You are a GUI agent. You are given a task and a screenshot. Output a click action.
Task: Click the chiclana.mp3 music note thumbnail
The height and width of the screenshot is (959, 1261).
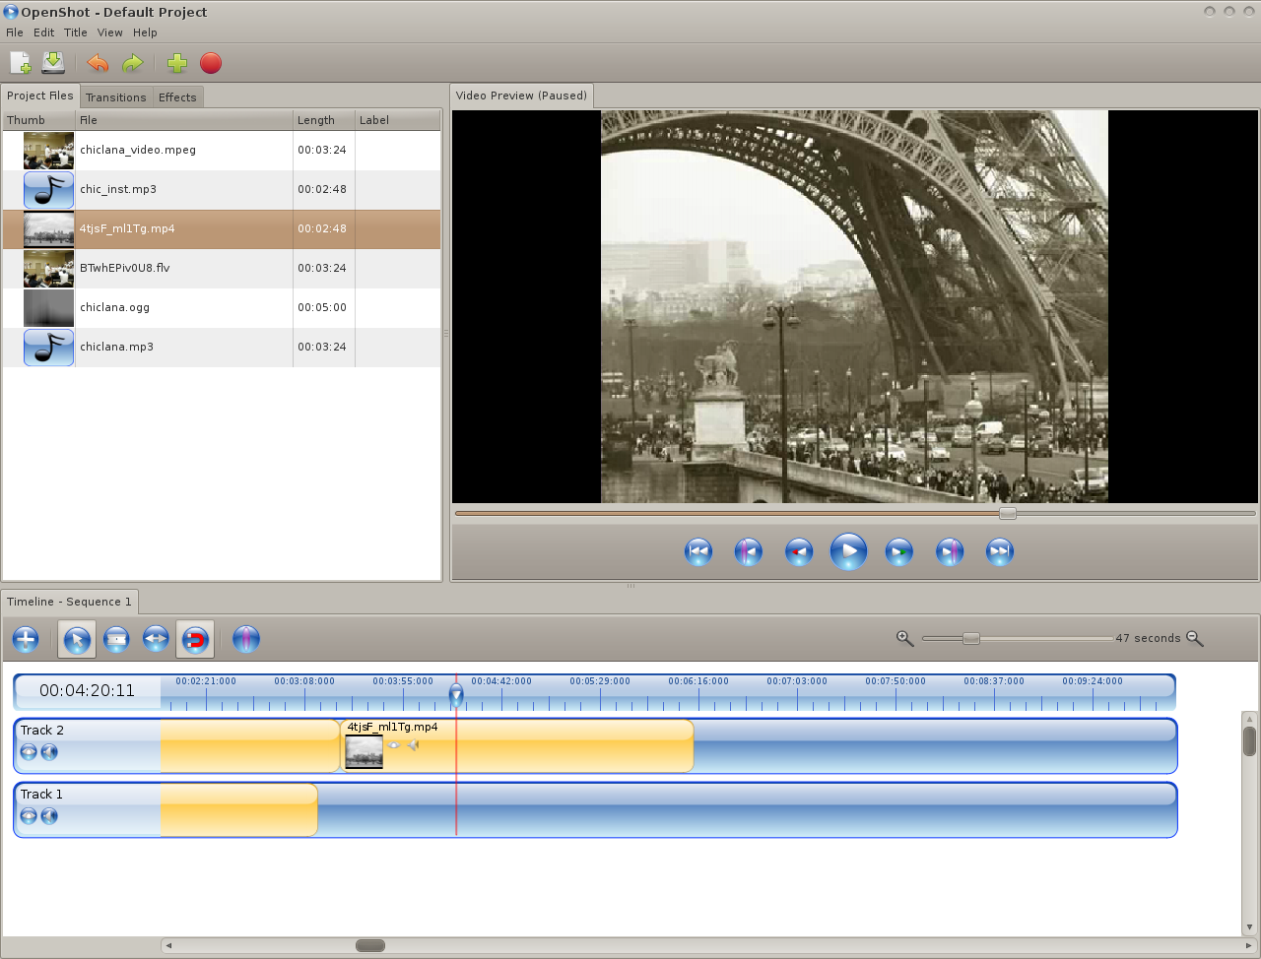[x=49, y=348]
